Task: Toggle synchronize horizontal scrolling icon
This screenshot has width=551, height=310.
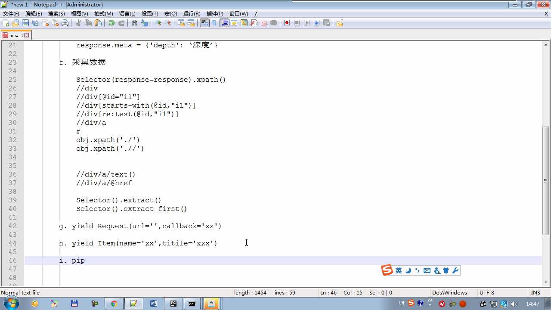Action: [191, 23]
